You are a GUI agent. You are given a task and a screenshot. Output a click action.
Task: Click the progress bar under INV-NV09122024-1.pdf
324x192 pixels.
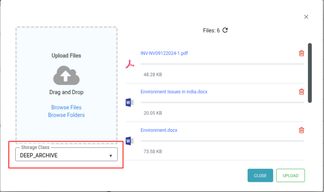pos(222,64)
